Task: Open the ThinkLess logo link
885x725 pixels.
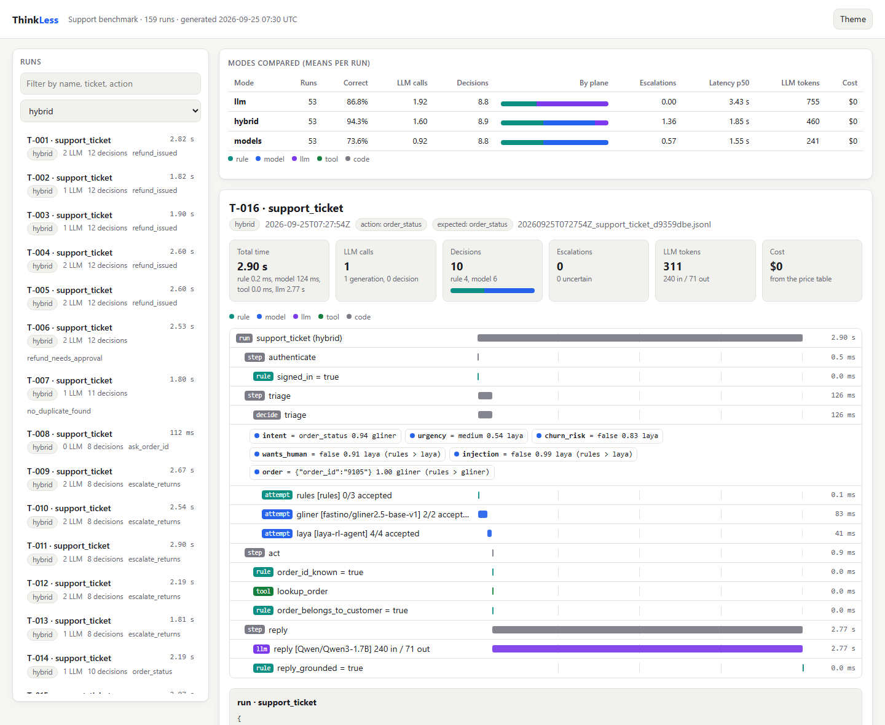Action: [x=35, y=20]
